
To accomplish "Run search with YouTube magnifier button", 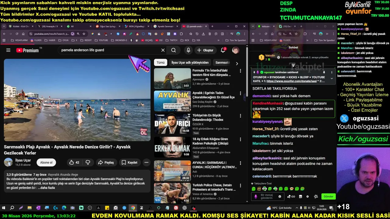I will [x=173, y=50].
